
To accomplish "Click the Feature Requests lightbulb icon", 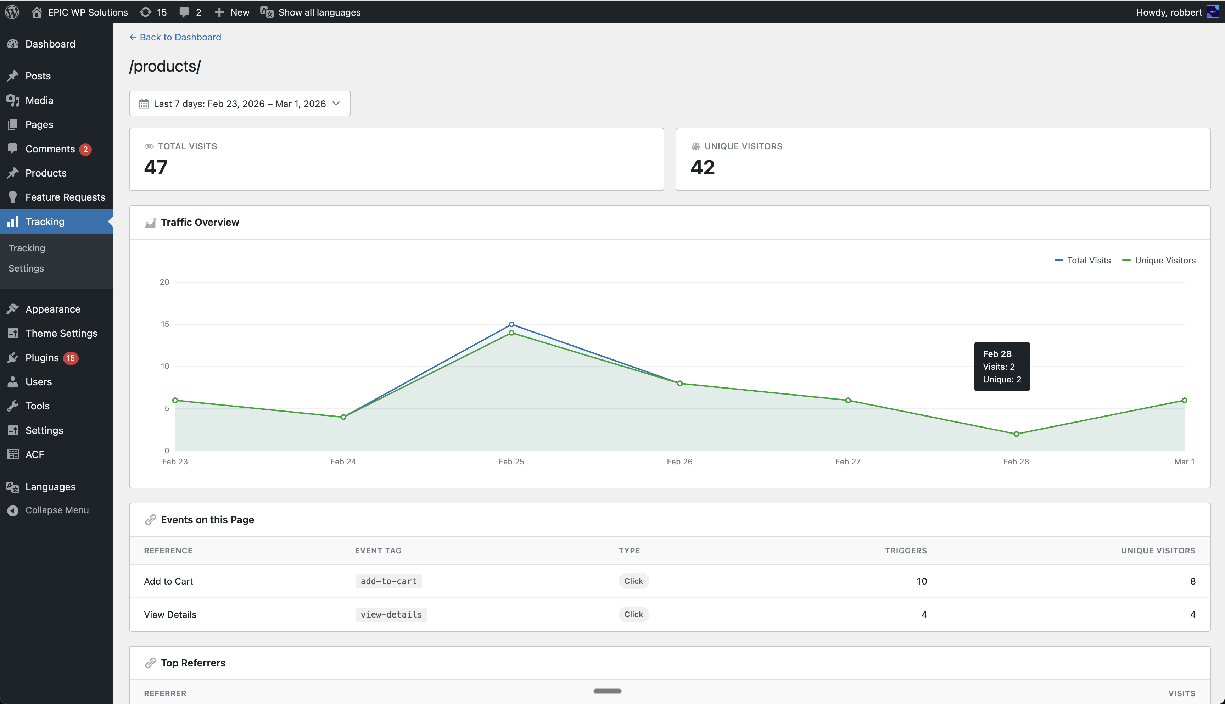I will click(x=13, y=197).
